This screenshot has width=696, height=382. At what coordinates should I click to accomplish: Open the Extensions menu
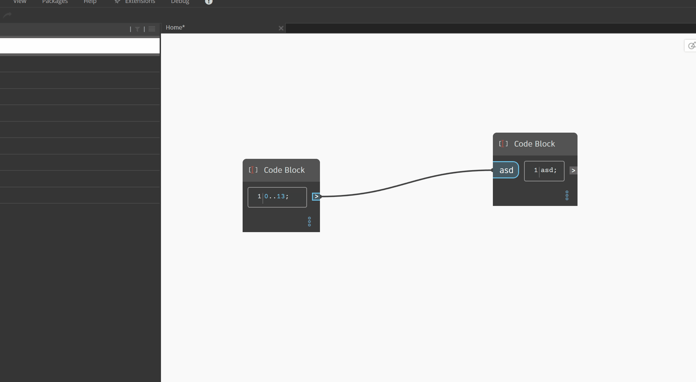tap(140, 2)
